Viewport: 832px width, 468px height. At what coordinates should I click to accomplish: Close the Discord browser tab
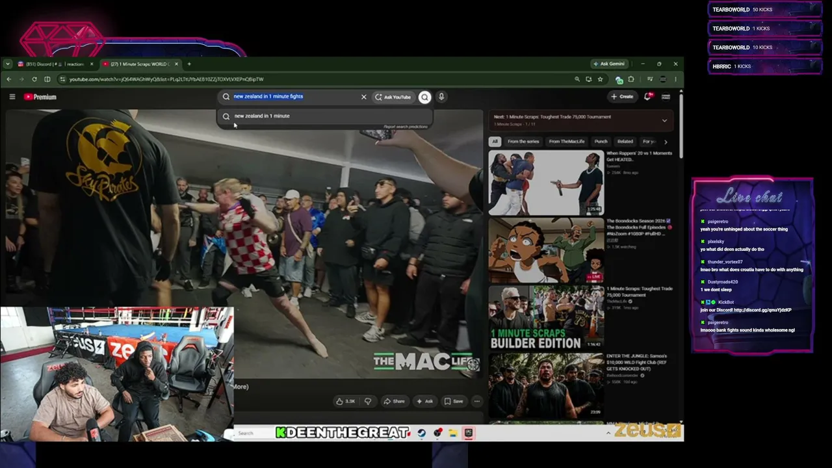coord(92,64)
